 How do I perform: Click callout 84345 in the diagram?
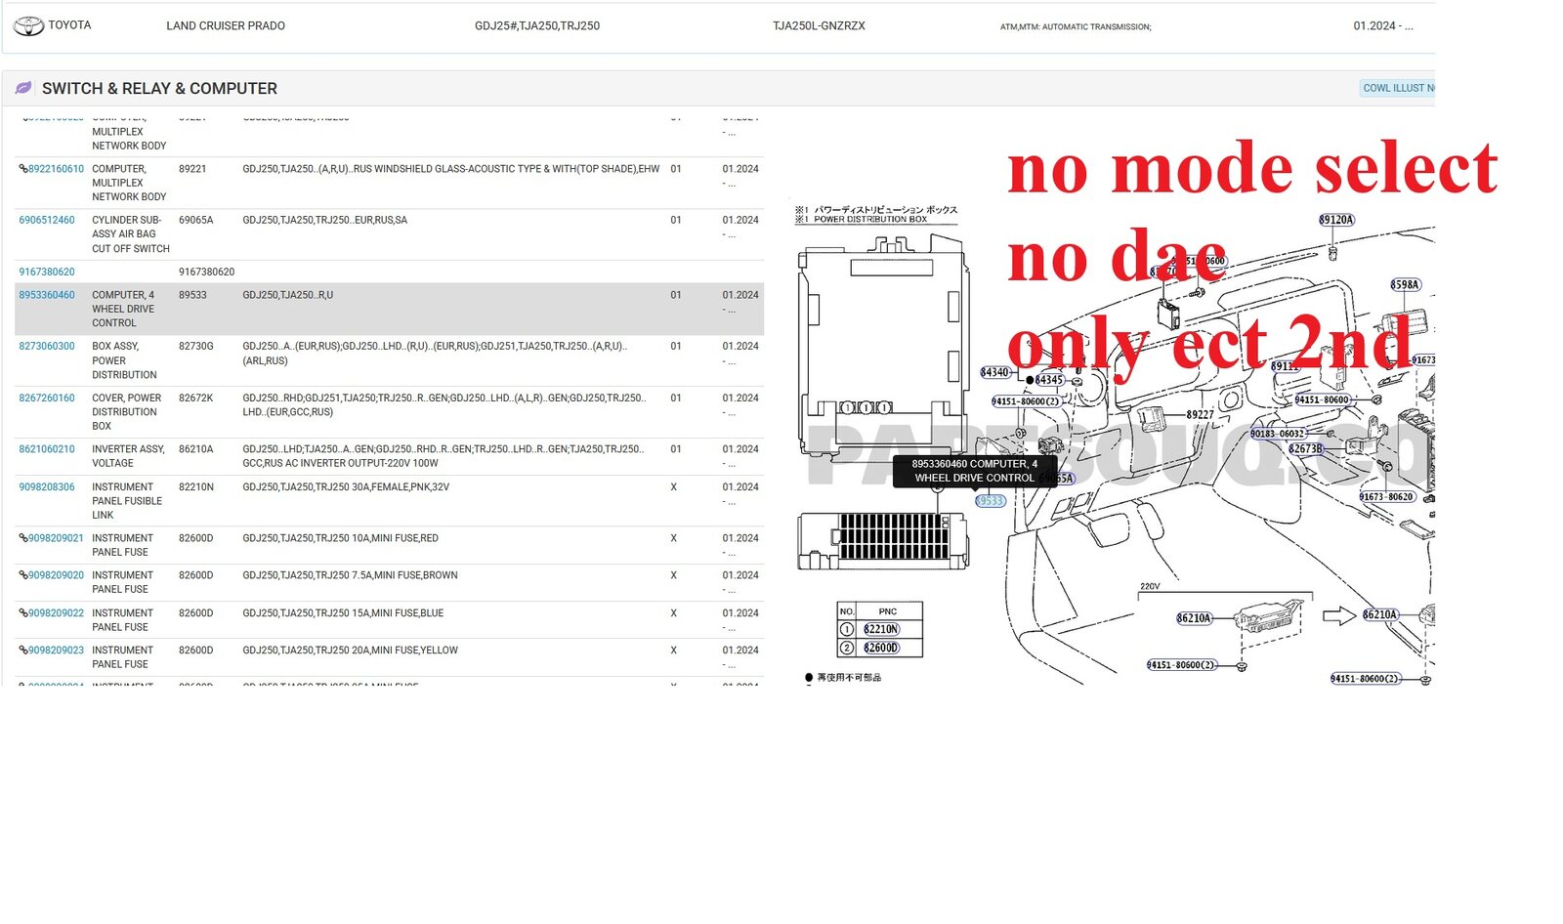click(x=1050, y=380)
